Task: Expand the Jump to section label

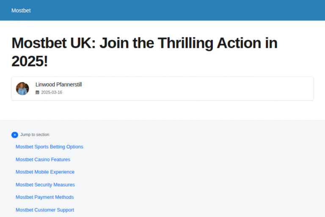Action: [x=35, y=135]
